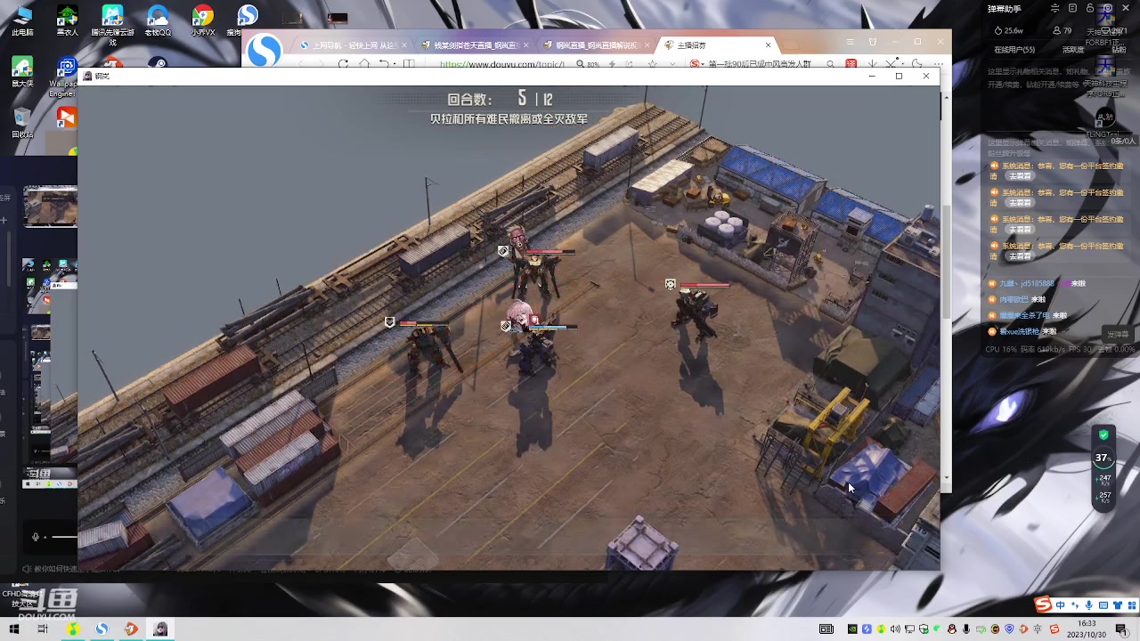1140x641 pixels.
Task: Open the volume tray icon
Action: pyautogui.click(x=895, y=629)
